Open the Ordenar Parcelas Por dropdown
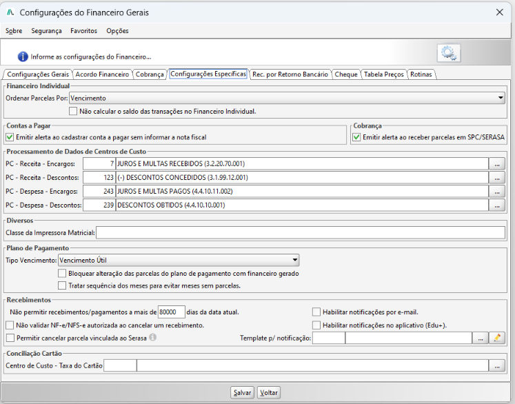The width and height of the screenshot is (515, 404). [287, 98]
